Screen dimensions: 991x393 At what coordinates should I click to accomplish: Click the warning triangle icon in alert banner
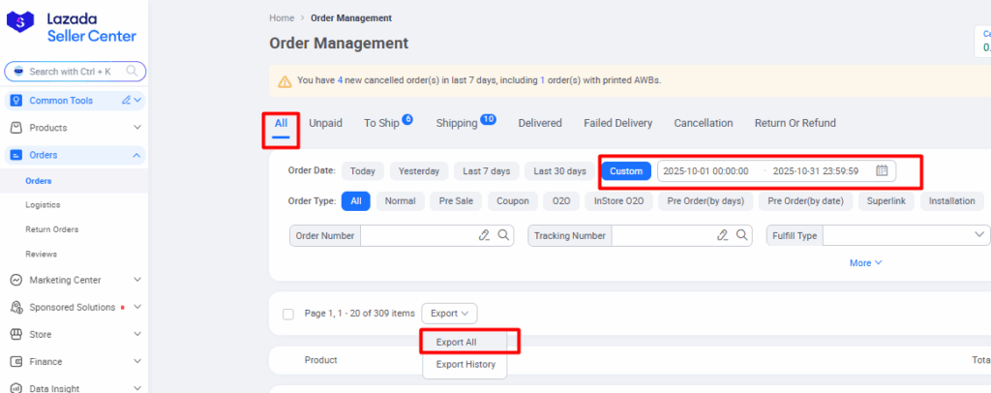pyautogui.click(x=285, y=81)
